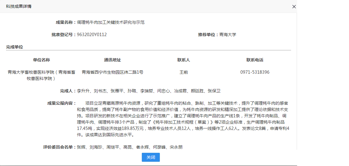Viewport: 349px width, 166px height.
Task: Click the 青海大学 recommending unit value
Action: tap(228, 35)
